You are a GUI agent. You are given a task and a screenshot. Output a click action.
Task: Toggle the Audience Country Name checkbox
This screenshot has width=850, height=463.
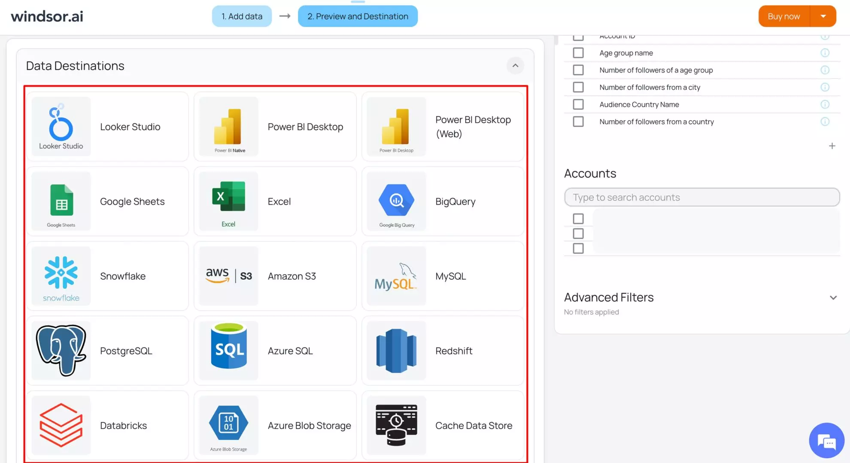(578, 104)
